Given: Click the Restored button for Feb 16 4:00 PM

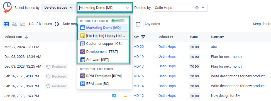Looking at the screenshot, I should coord(56,76).
